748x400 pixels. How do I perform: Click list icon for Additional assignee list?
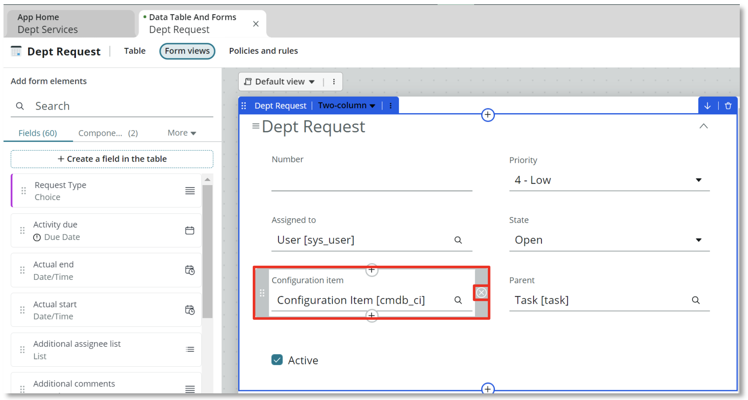coord(190,350)
